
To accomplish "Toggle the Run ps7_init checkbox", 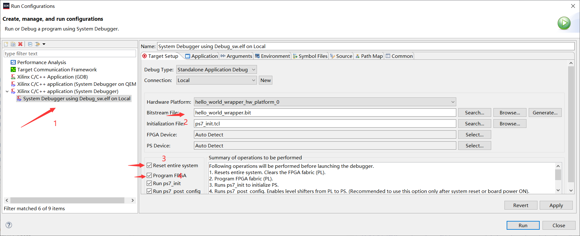I will [149, 183].
